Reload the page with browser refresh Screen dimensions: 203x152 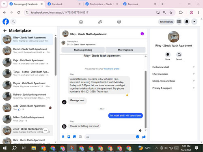tap(19, 13)
